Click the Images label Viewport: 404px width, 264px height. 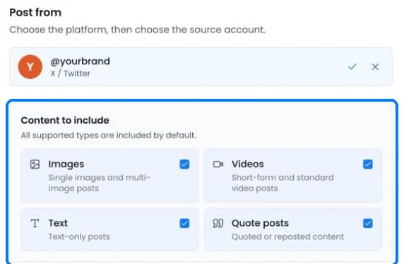point(66,164)
